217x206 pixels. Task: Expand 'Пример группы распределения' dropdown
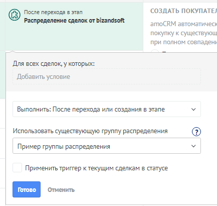(107, 146)
